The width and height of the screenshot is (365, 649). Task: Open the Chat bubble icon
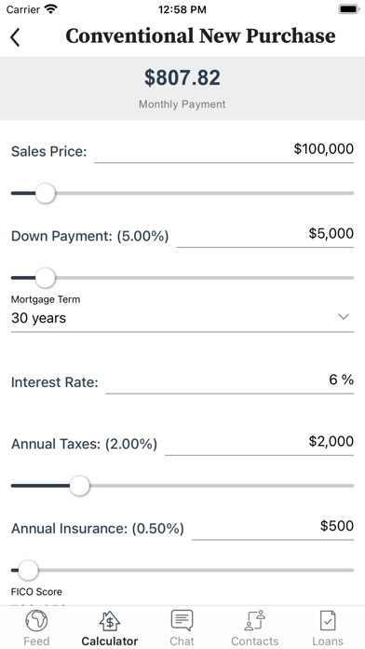[x=182, y=620]
